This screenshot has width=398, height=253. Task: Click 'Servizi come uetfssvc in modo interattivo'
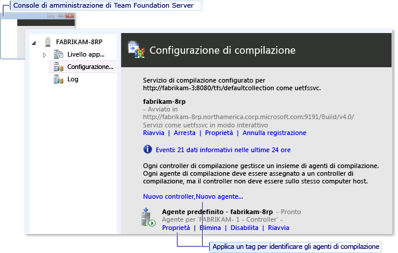pos(205,125)
